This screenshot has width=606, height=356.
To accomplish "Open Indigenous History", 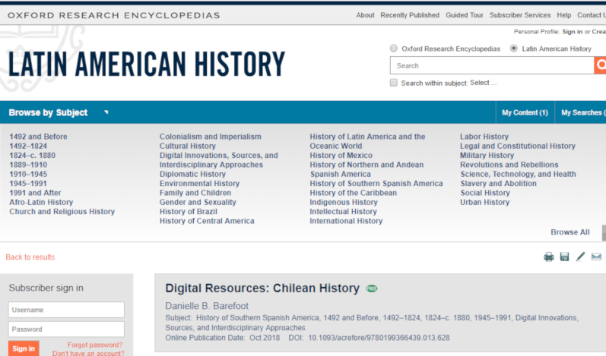I will point(343,202).
